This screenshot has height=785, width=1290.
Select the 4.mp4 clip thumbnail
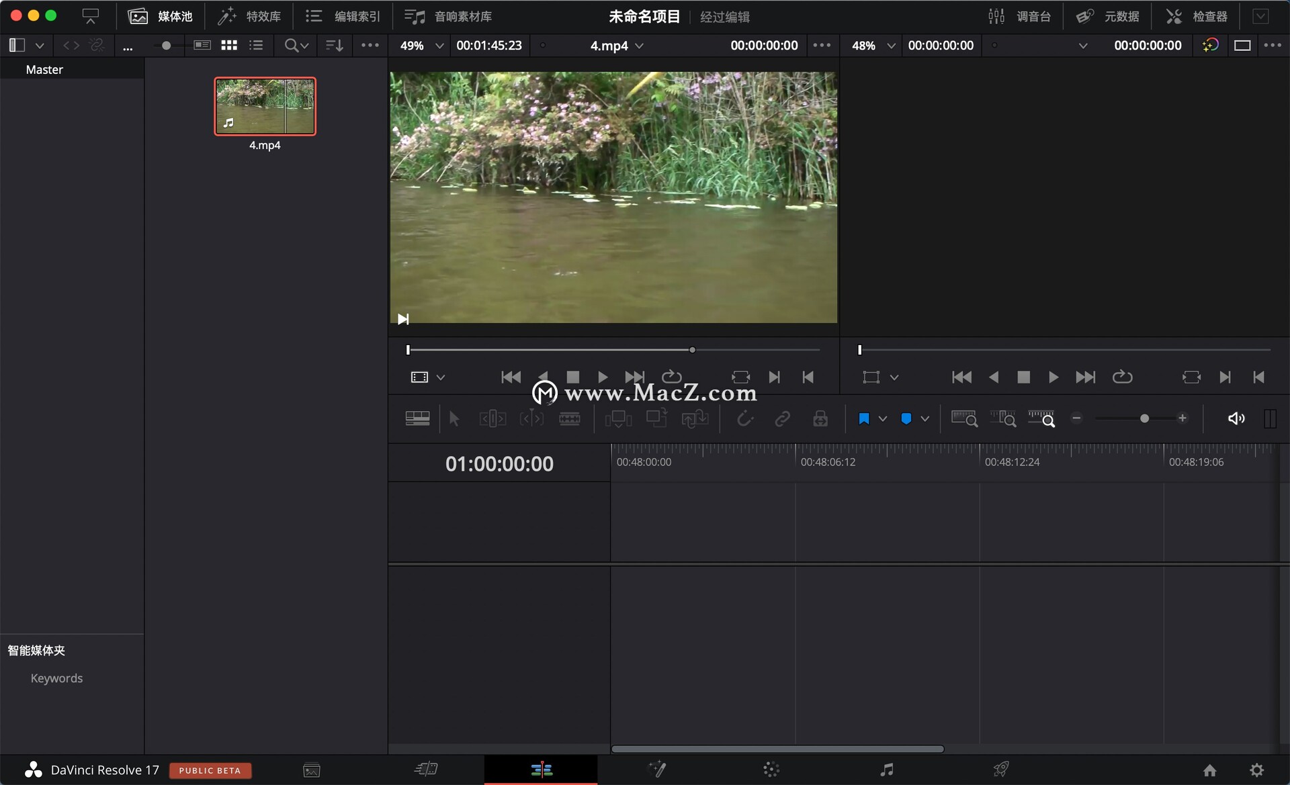coord(265,106)
